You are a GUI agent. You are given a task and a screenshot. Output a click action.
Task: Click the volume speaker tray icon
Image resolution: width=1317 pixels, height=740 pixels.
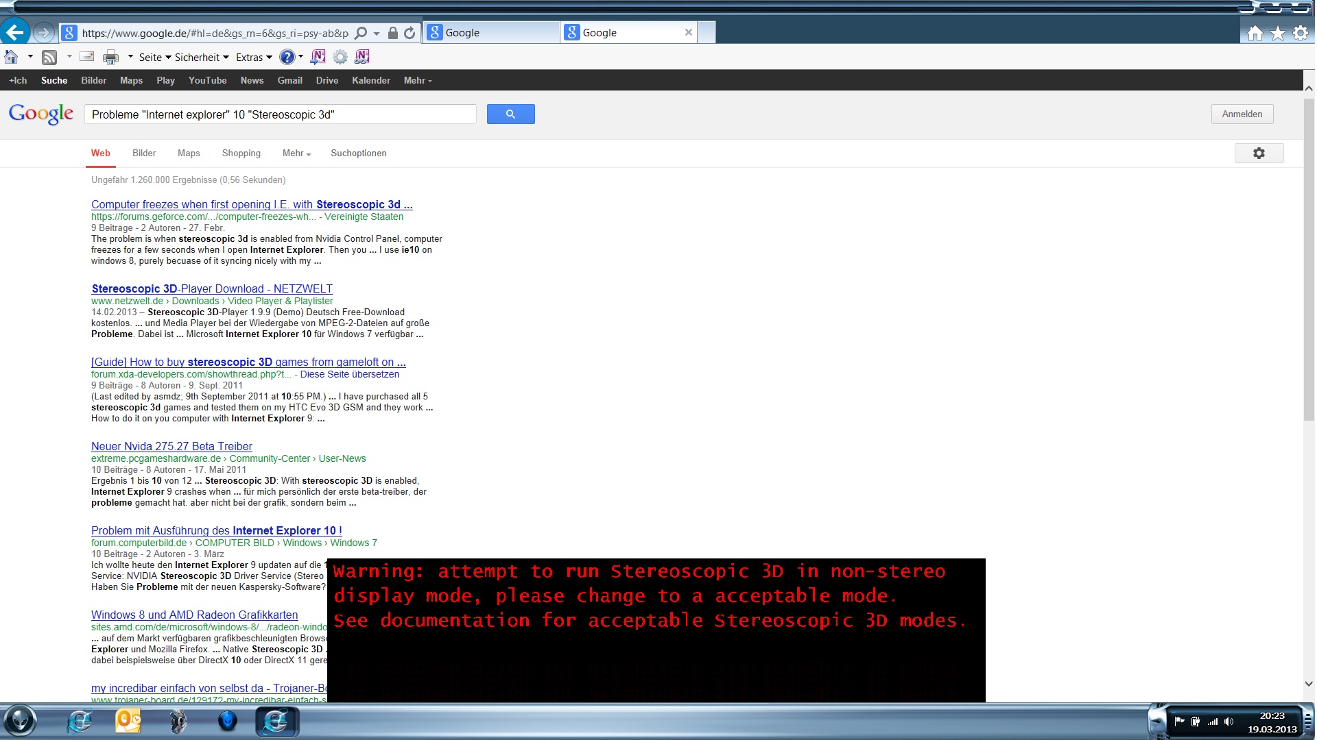click(1229, 721)
